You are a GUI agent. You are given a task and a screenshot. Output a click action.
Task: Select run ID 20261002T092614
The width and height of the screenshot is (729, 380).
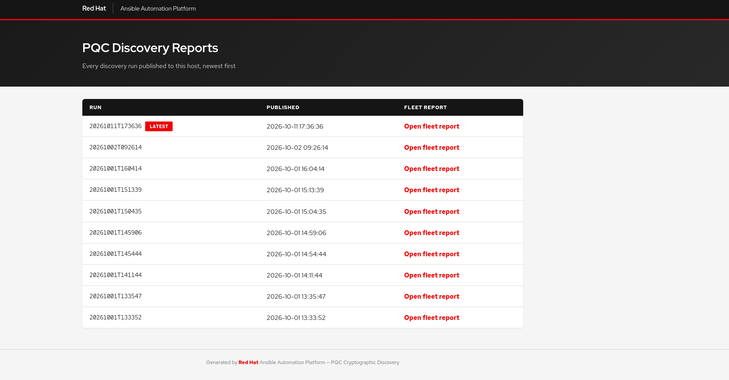click(x=116, y=148)
